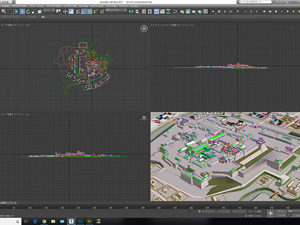Toggle the Percent Snap button
This screenshot has width=300, height=225.
tap(90, 11)
